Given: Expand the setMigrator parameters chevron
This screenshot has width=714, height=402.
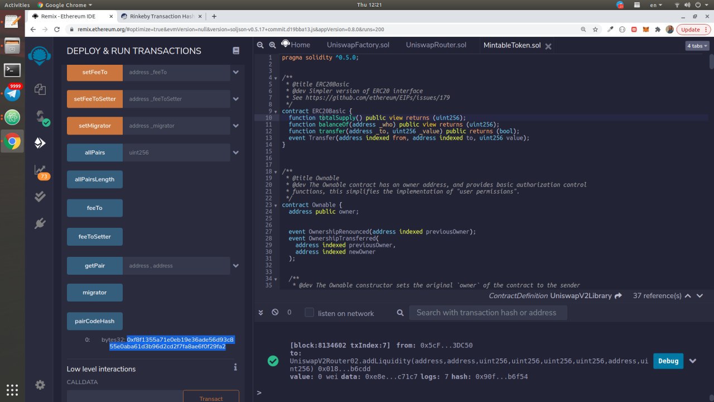Looking at the screenshot, I should (x=235, y=126).
